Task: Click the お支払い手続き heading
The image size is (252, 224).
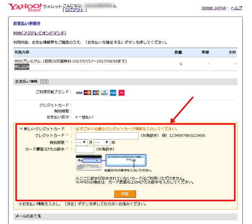Action: (27, 24)
